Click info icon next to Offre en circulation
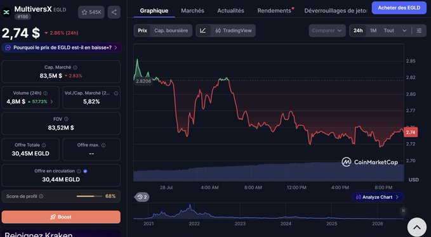Viewport: 431px width, 237px height. (79, 171)
